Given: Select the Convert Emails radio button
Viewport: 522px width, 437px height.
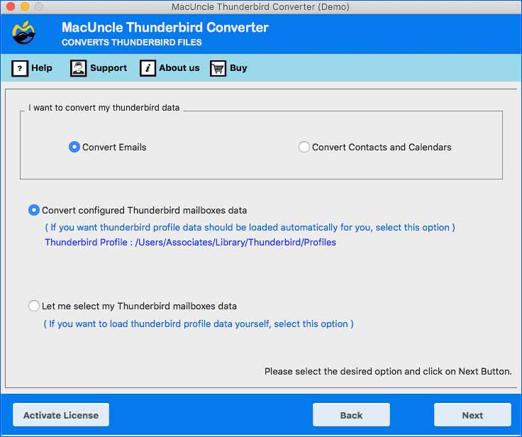Looking at the screenshot, I should point(74,147).
